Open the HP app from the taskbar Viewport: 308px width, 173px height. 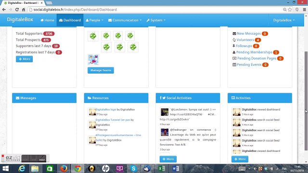(x=106, y=169)
